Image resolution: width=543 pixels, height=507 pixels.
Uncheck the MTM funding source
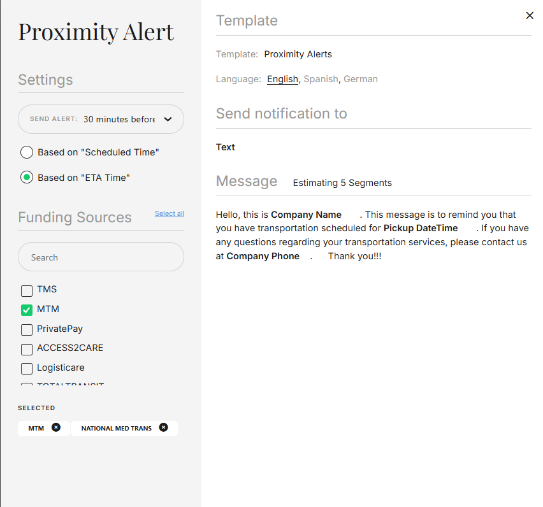tap(26, 310)
